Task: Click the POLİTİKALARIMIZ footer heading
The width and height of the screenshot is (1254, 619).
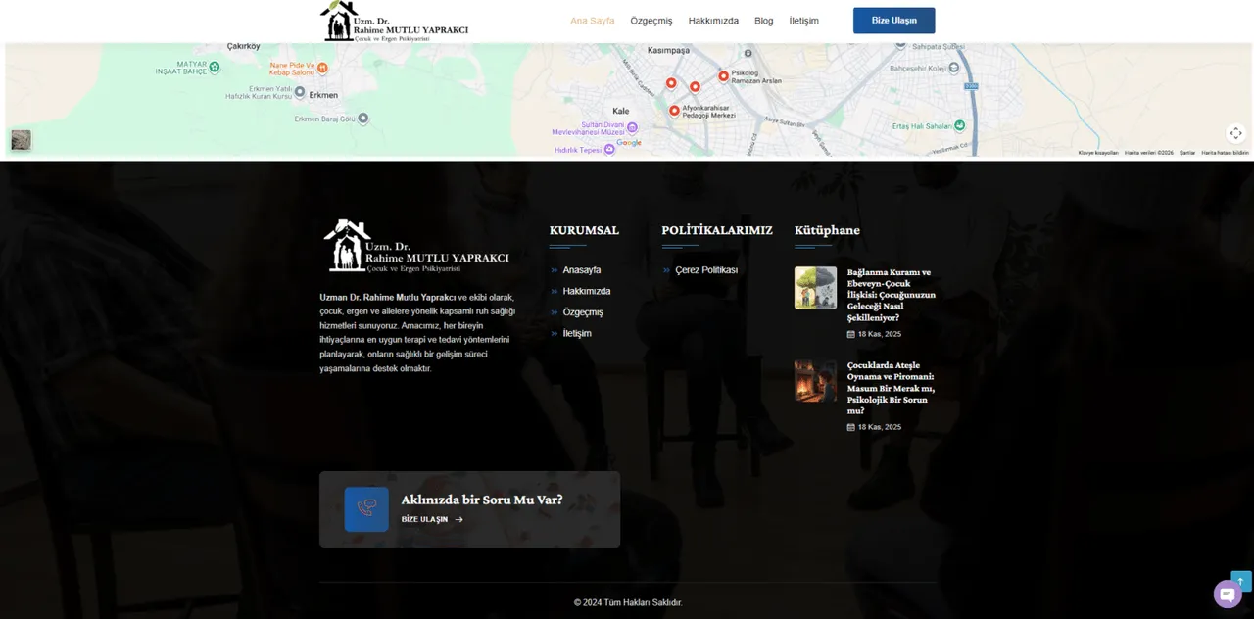Action: 717,230
